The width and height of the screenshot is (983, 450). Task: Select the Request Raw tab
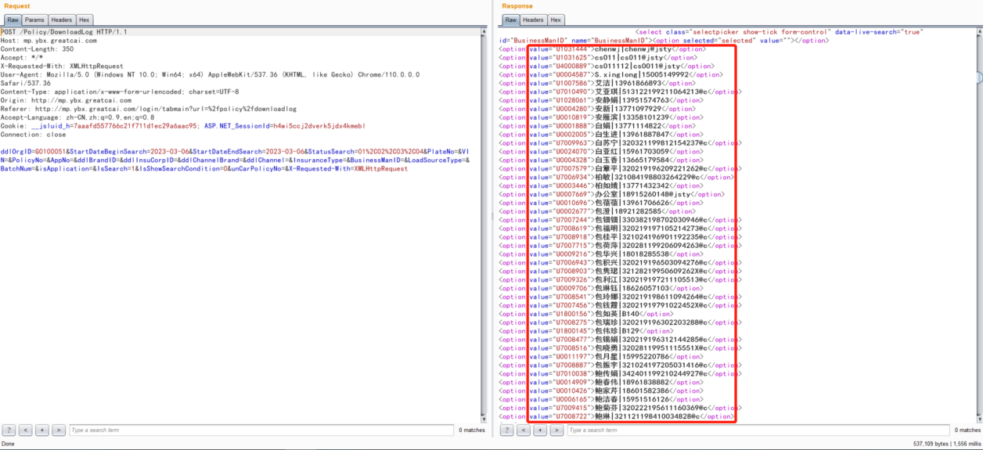click(13, 20)
